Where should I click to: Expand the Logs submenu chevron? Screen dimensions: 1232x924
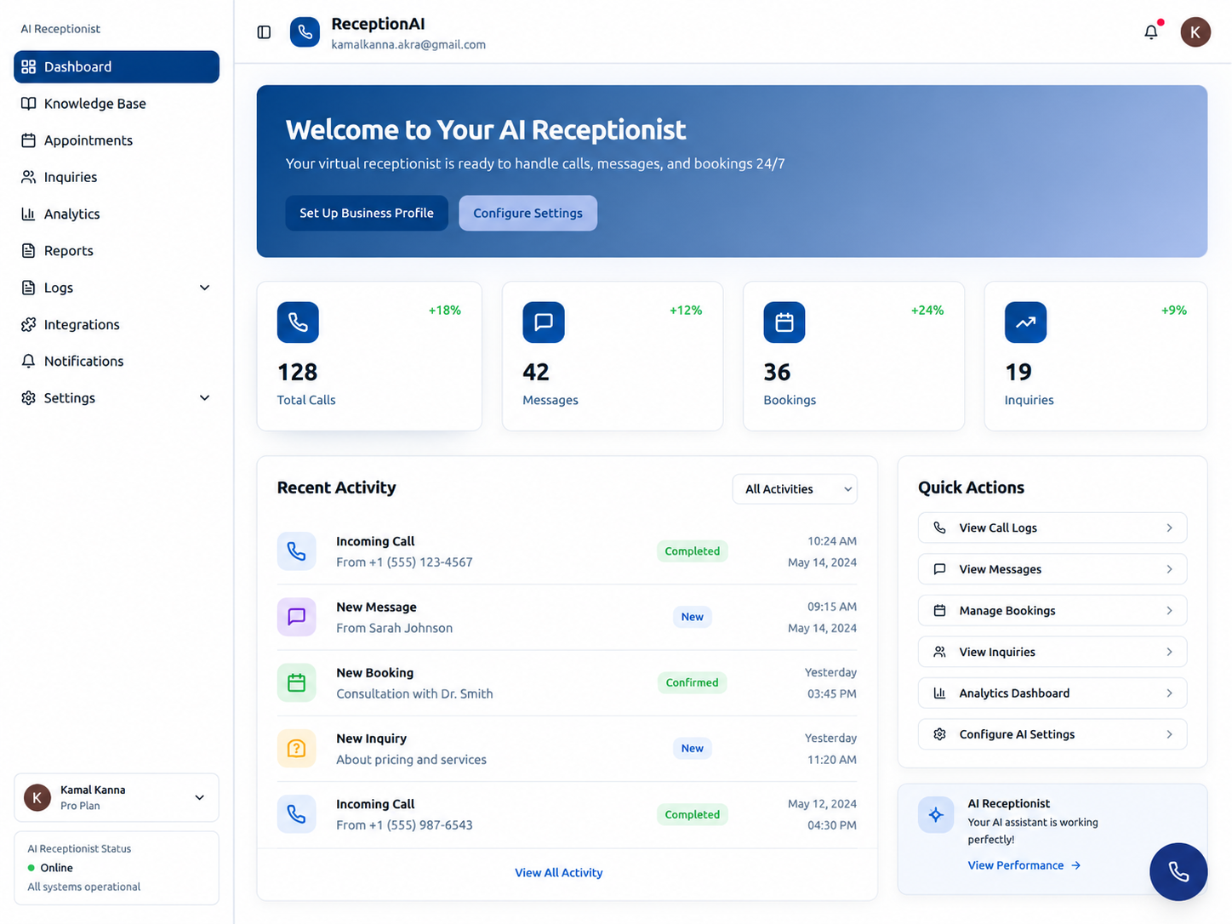click(x=204, y=288)
